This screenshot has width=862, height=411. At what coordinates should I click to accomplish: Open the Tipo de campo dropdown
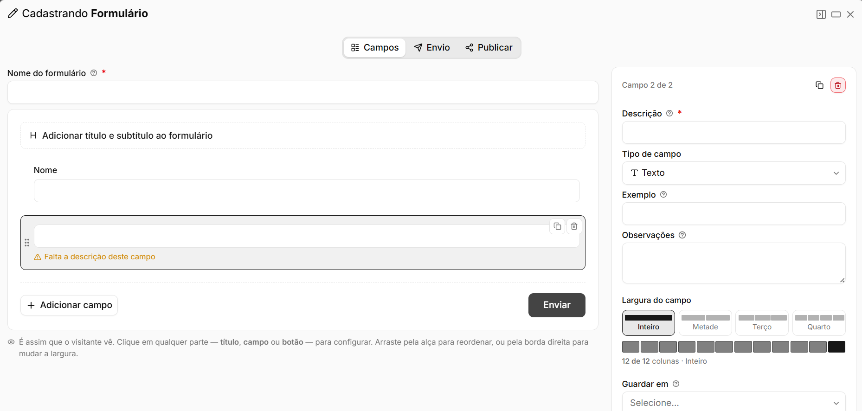(x=734, y=173)
